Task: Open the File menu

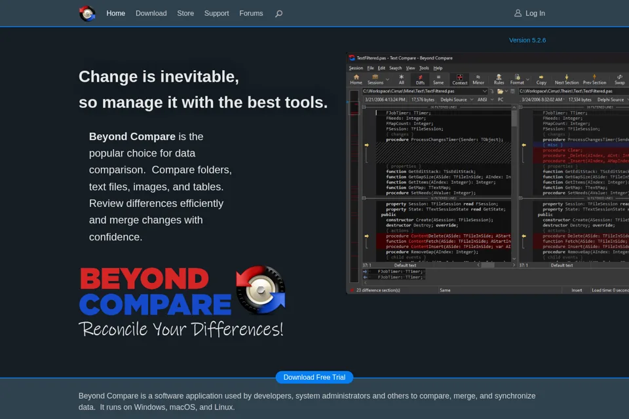Action: 370,68
